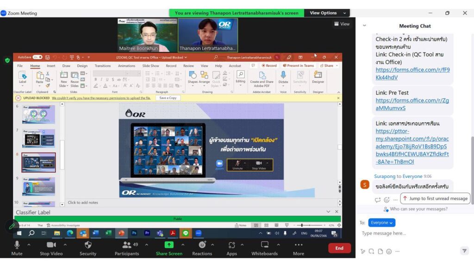Click the emoji icon below chat input
This screenshot has width=474, height=267.
point(389,251)
